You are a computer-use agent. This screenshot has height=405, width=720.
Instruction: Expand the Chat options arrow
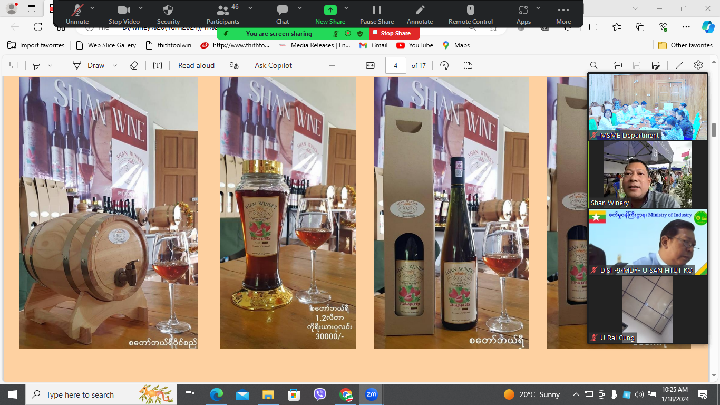(x=300, y=8)
